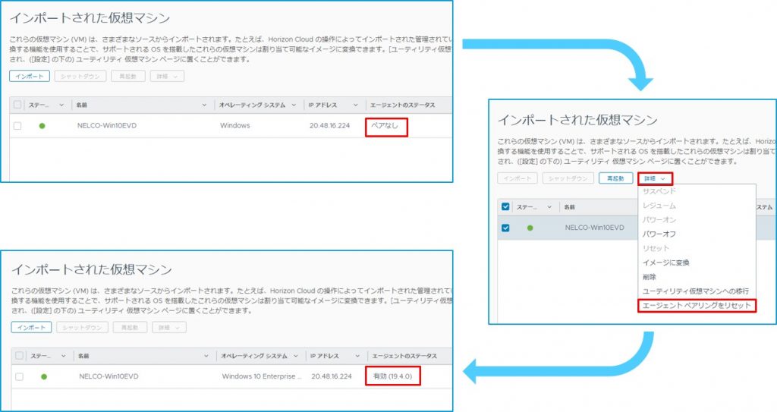Expand 名前 column chevron in 有効 (19.4.0) panel

(206, 356)
